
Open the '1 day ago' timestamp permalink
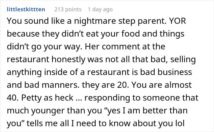pyautogui.click(x=100, y=9)
